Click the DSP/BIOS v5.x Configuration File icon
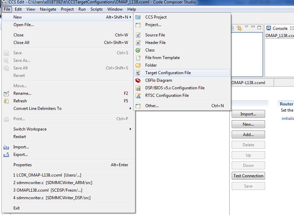 (138, 88)
